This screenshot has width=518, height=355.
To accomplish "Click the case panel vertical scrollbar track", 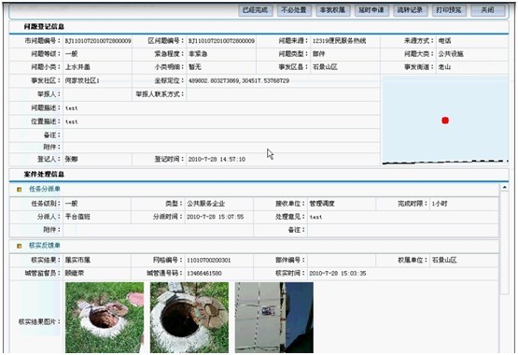I will [504, 243].
